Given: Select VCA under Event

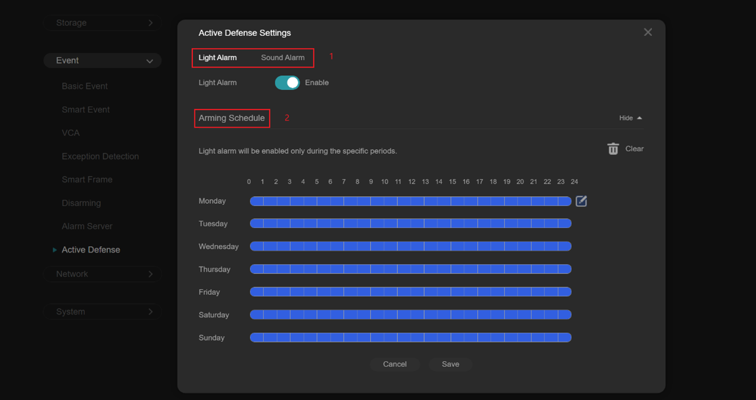Looking at the screenshot, I should tap(71, 132).
